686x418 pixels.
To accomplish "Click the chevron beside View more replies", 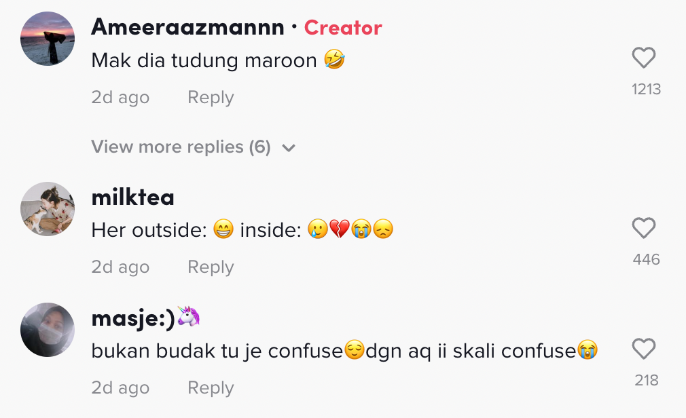I will (x=289, y=148).
